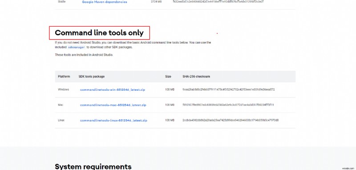356x170 pixels.
Task: Download commandlinetools-win-8512546_latest.zip
Action: pyautogui.click(x=113, y=89)
